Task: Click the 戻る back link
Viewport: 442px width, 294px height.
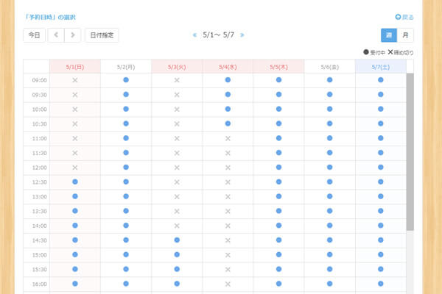Action: (x=404, y=17)
